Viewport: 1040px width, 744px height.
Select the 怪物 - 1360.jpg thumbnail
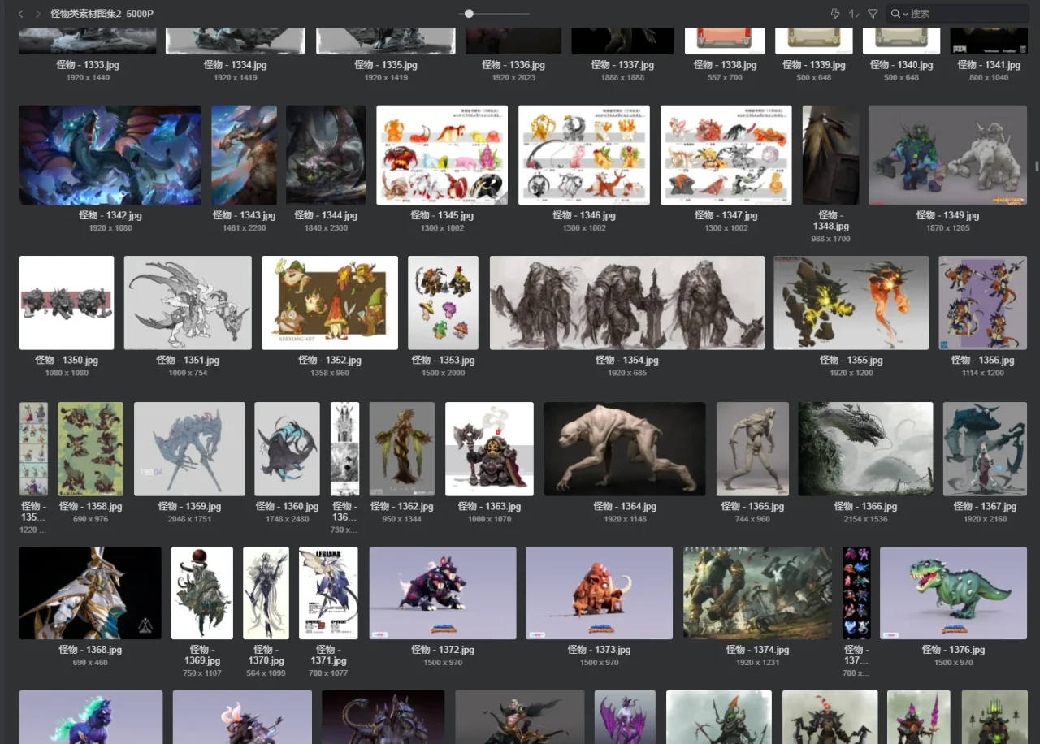pyautogui.click(x=287, y=449)
